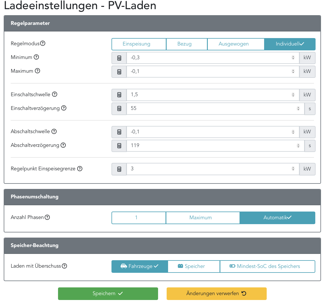The width and height of the screenshot is (327, 304).
Task: Show help for Anzahl Phasen
Action: tap(47, 217)
